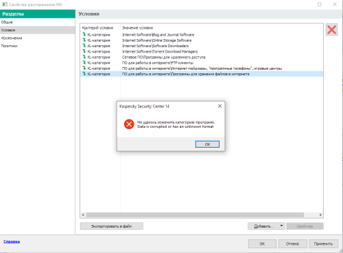Close the Свойства properties window
The height and width of the screenshot is (253, 343).
click(335, 4)
